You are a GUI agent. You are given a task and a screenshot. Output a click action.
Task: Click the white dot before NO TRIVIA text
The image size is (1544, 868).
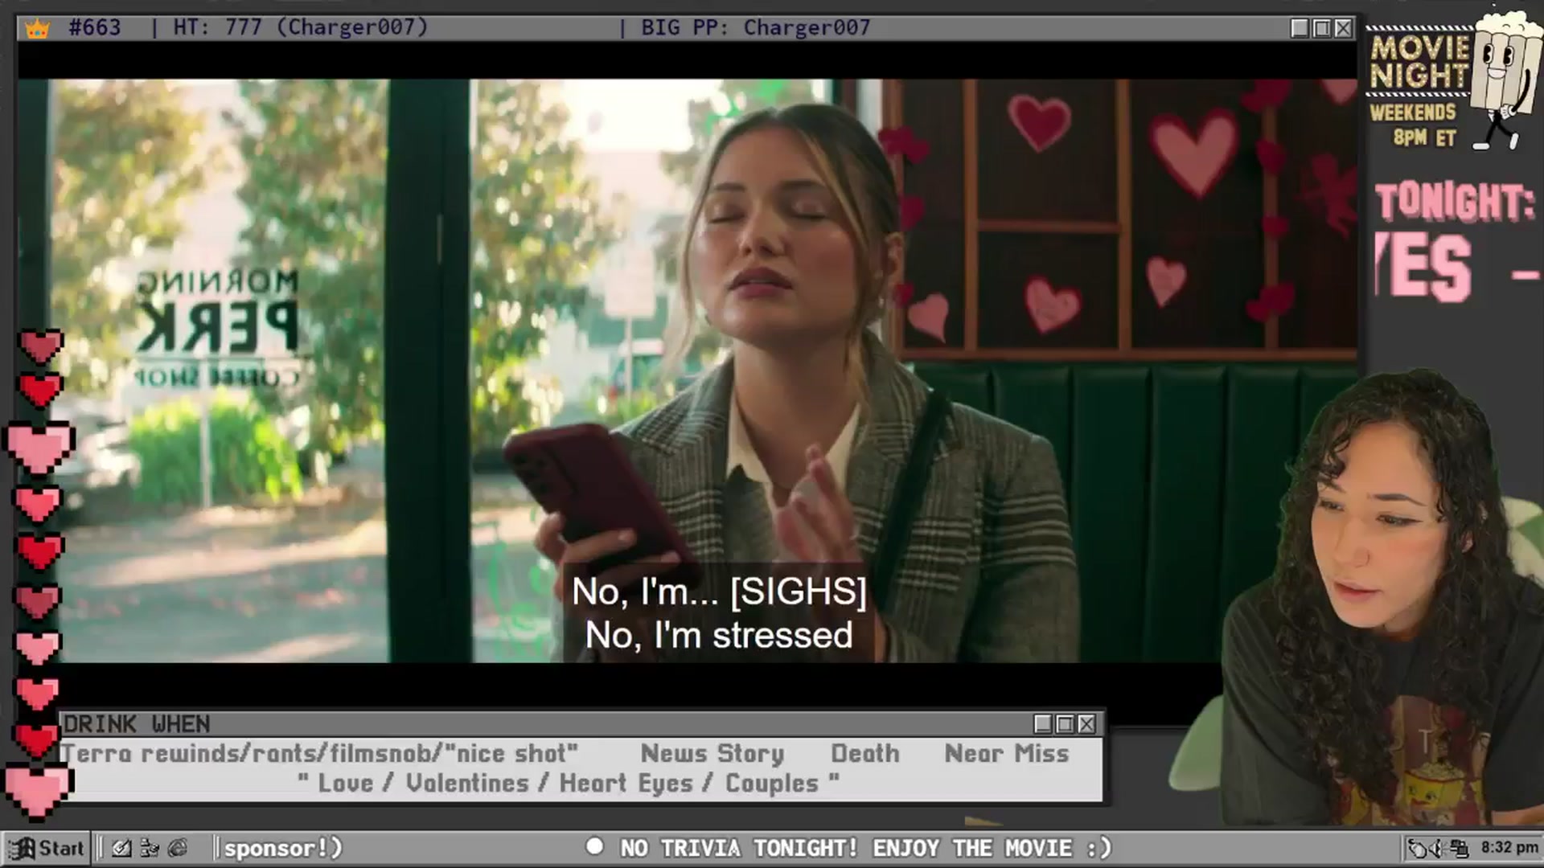pos(594,847)
